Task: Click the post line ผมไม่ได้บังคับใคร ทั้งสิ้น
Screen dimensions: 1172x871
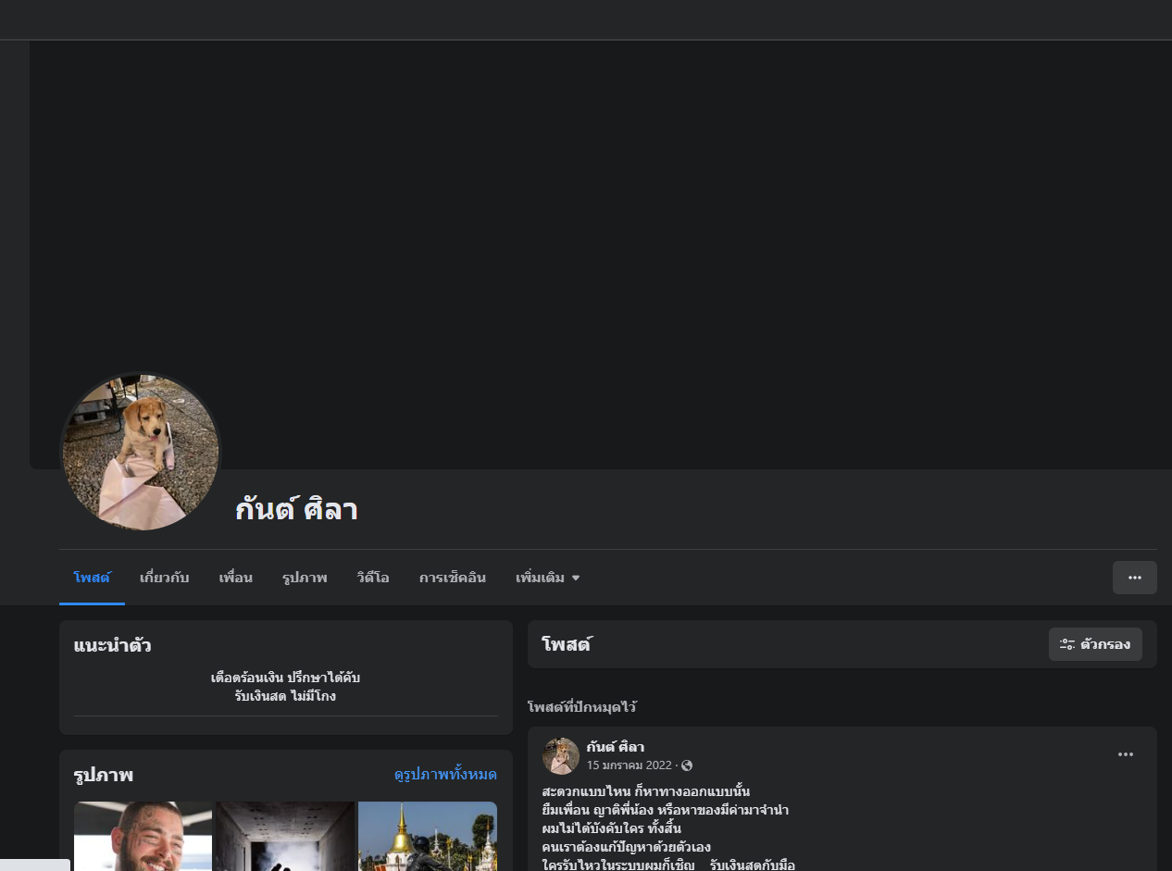Action: click(x=612, y=828)
